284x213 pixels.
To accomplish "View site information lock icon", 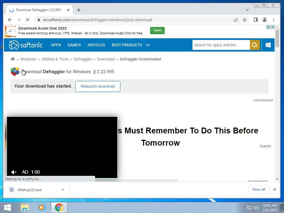I will pyautogui.click(x=39, y=20).
